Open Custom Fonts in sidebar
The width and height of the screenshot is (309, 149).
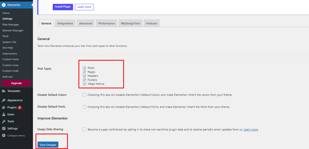coord(11,59)
